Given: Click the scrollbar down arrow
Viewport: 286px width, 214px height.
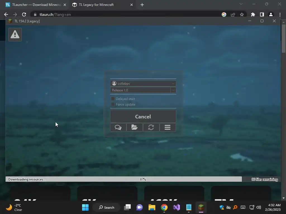Looking at the screenshot, I should click(x=283, y=198).
